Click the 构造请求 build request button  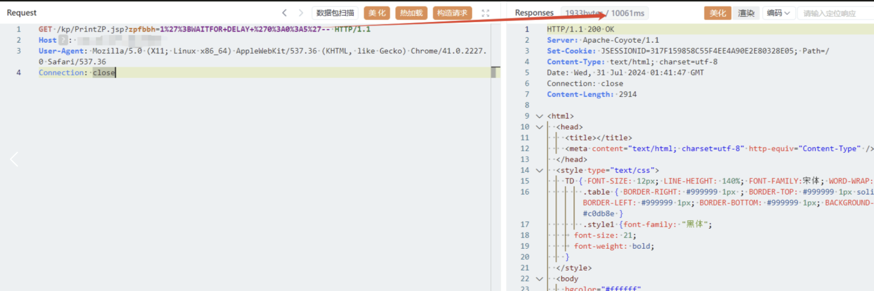(x=452, y=13)
